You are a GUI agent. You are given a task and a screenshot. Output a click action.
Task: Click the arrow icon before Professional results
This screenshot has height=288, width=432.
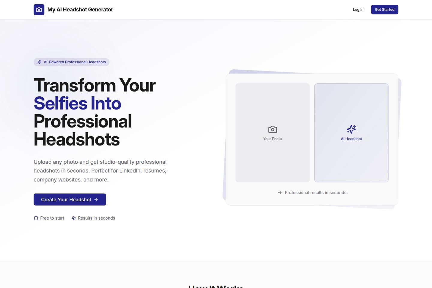[x=280, y=193]
